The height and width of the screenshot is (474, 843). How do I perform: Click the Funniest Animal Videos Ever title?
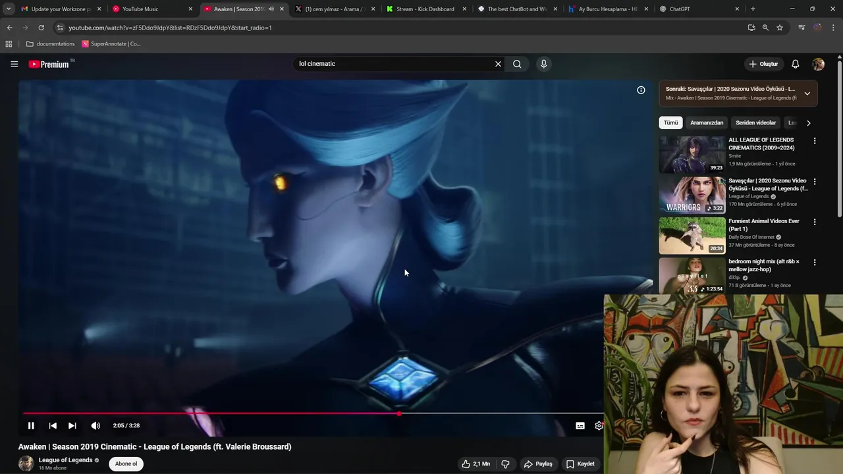764,224
